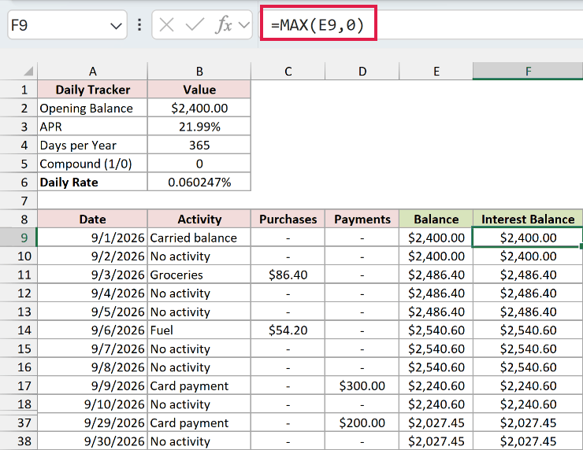Select column E header
Screen dimensions: 583x450
[436, 71]
